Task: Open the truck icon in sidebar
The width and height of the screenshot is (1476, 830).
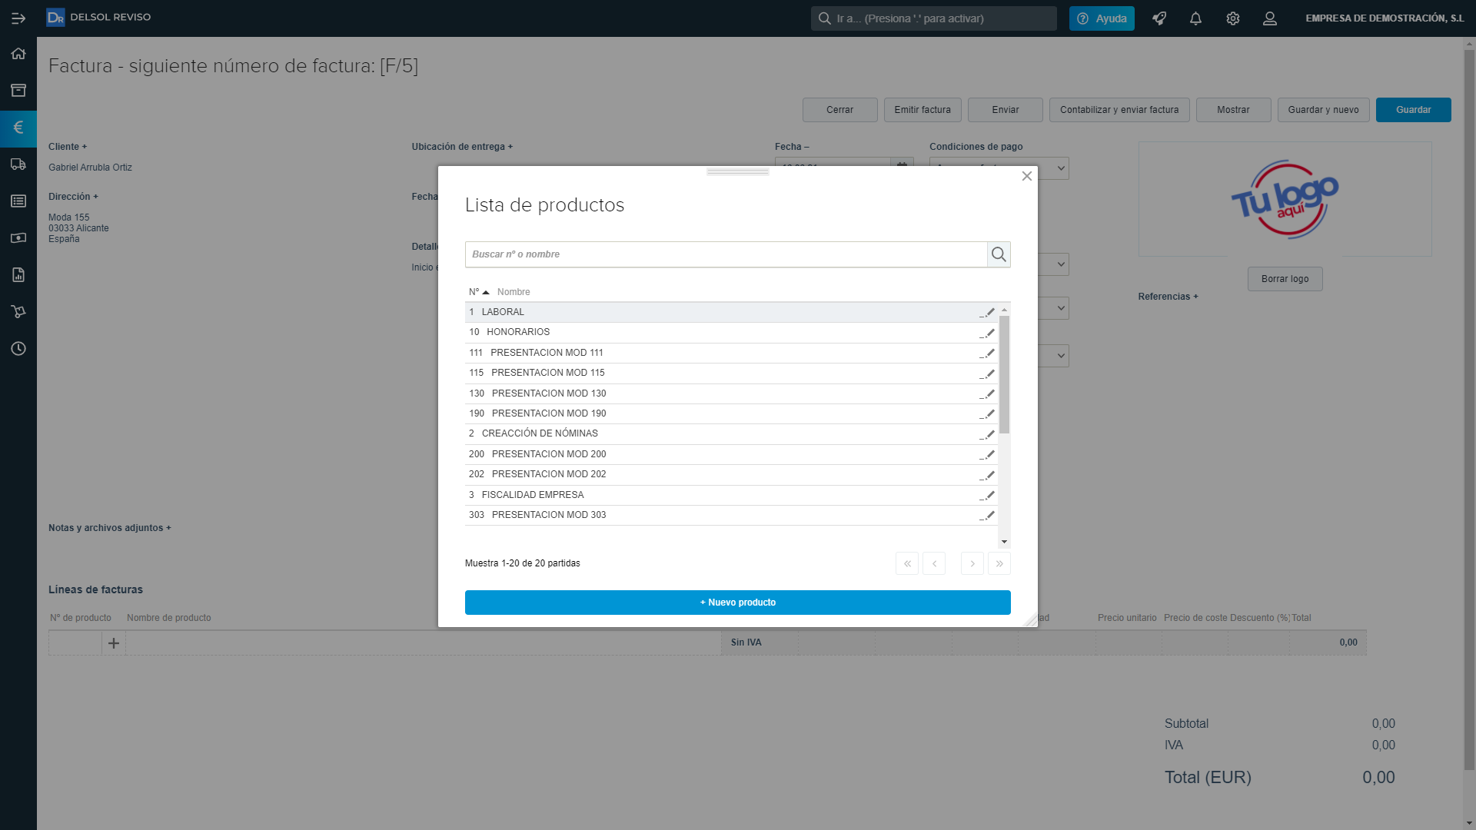Action: click(18, 164)
